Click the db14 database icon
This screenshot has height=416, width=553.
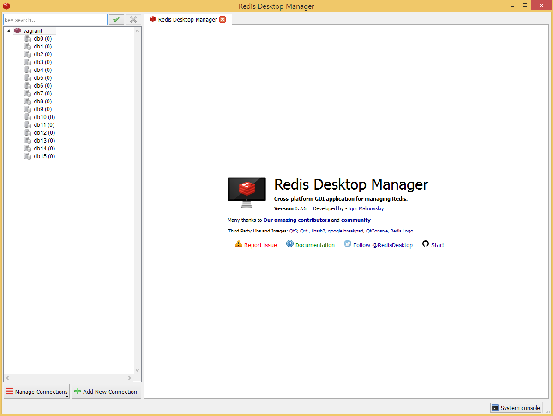27,149
